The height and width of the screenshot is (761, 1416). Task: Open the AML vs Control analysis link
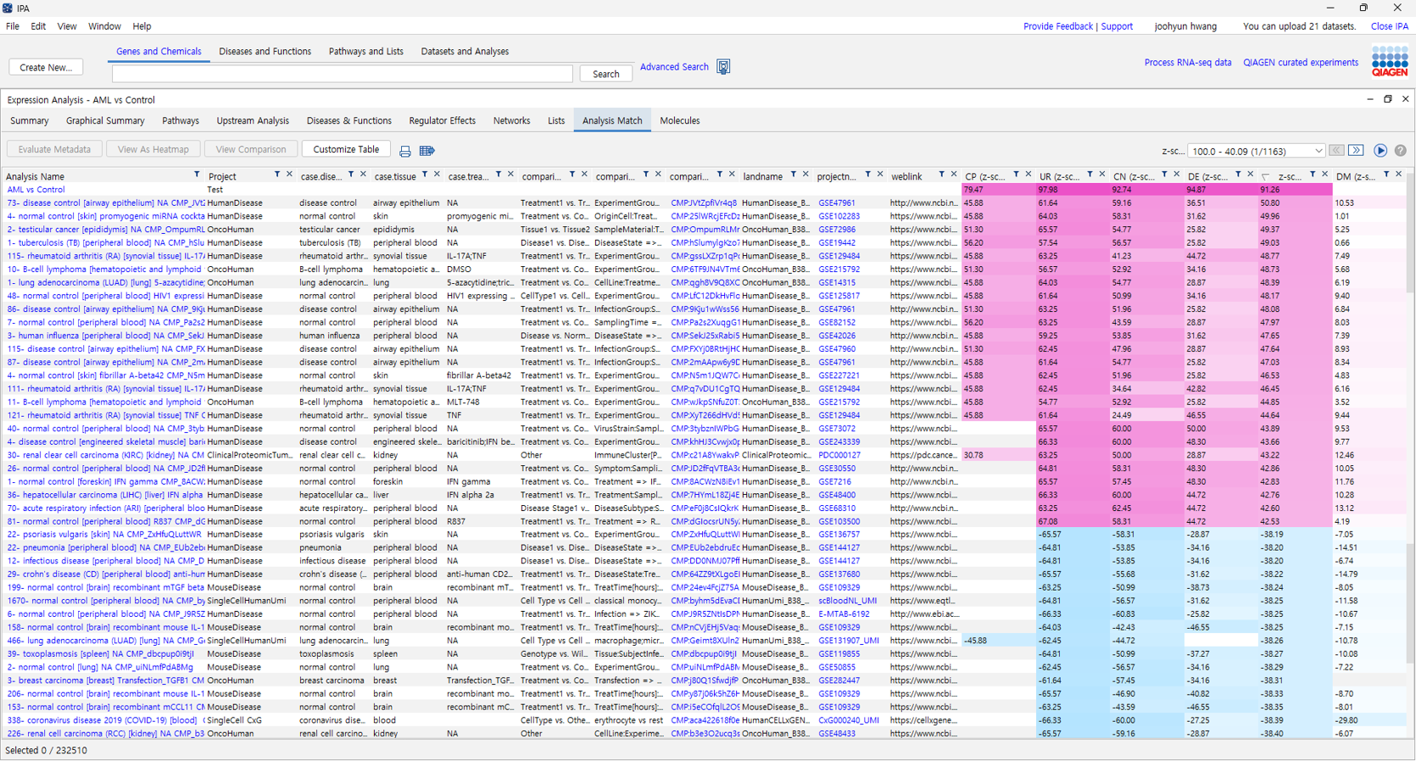[x=36, y=190]
